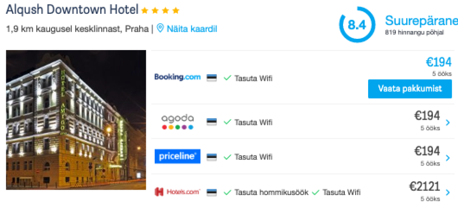Click the Estonian flag in Booking.com row
Viewport: 458px width, 208px height.
[x=212, y=78]
